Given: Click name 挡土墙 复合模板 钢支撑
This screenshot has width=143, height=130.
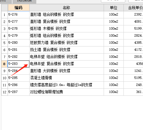Looking at the screenshot, I should click(66, 50).
